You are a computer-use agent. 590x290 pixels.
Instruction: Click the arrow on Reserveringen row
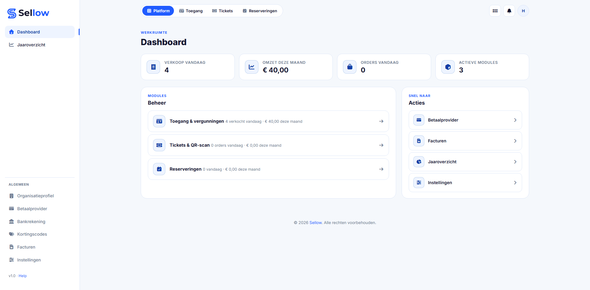(381, 169)
